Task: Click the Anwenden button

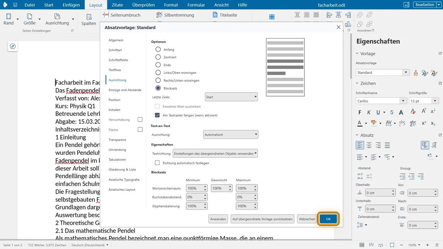Action: click(x=218, y=219)
